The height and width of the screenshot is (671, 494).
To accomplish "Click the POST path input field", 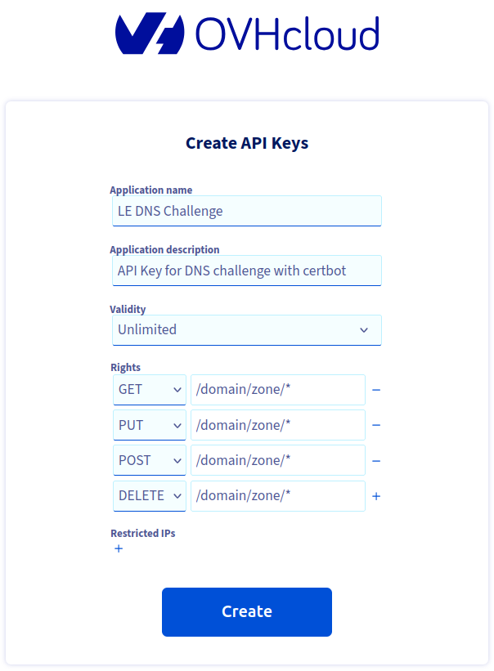I will tap(278, 461).
